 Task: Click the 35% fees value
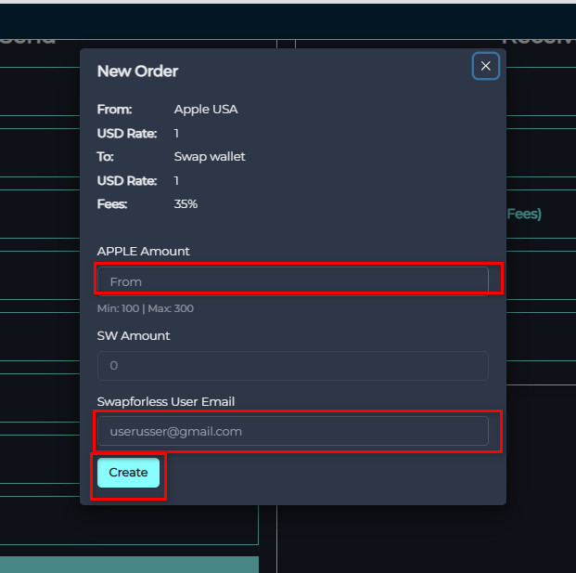186,204
